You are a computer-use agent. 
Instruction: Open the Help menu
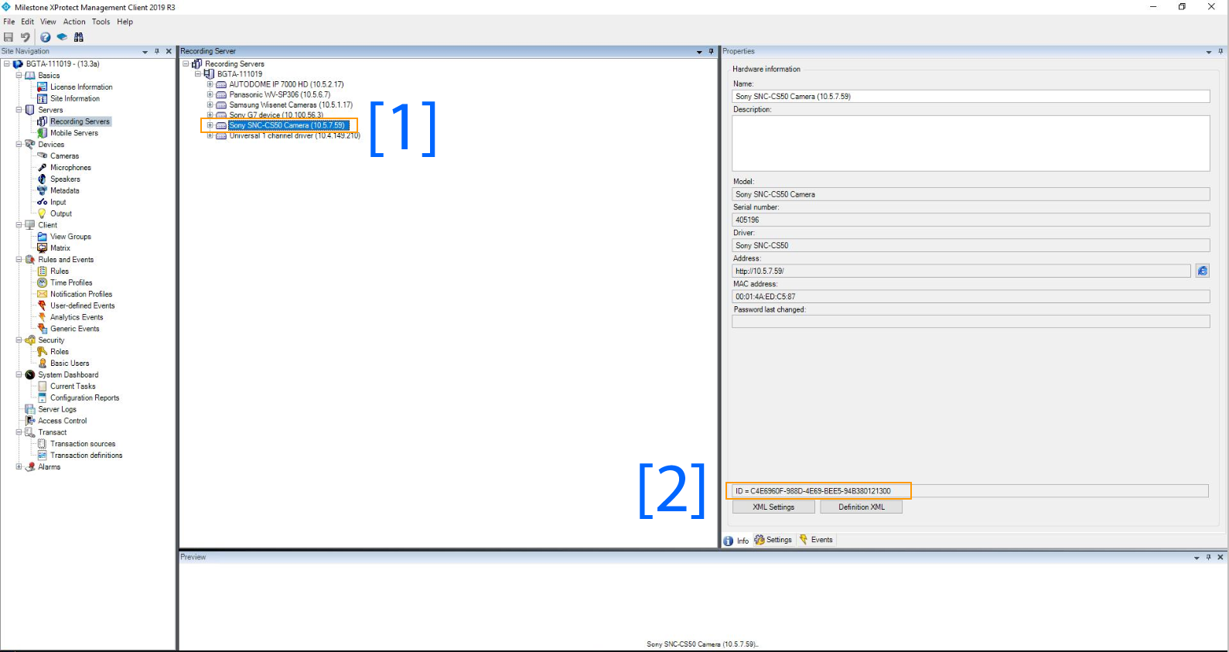[125, 22]
